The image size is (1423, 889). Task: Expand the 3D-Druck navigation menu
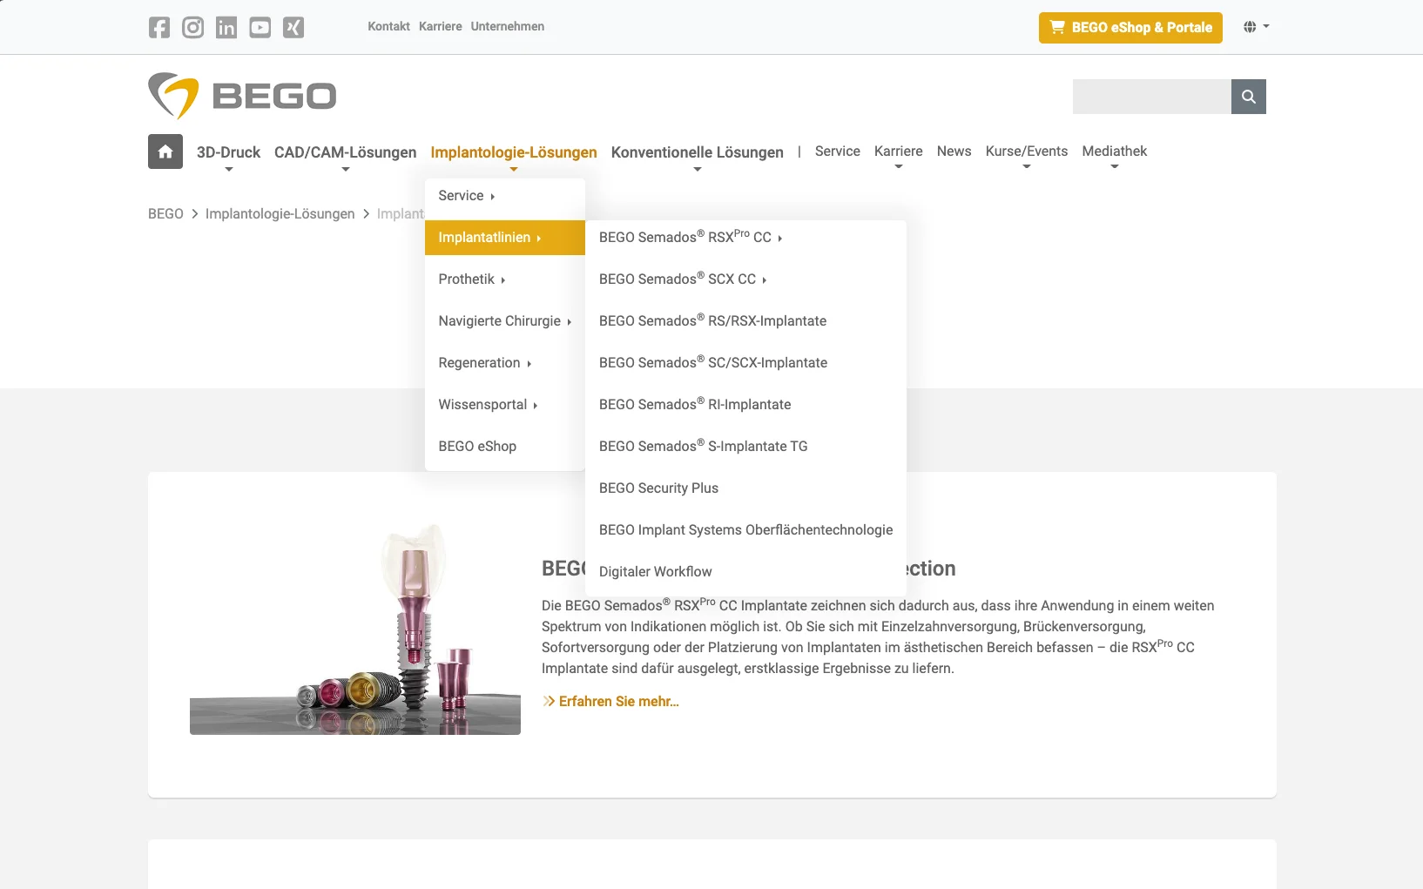tap(228, 152)
